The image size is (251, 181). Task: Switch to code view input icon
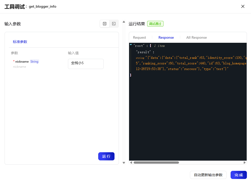tap(114, 24)
